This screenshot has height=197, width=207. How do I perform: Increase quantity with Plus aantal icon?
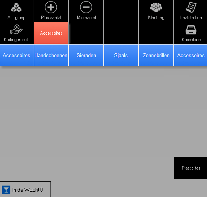51,7
